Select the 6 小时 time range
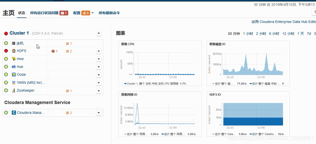This screenshot has height=144, width=316. click(274, 34)
